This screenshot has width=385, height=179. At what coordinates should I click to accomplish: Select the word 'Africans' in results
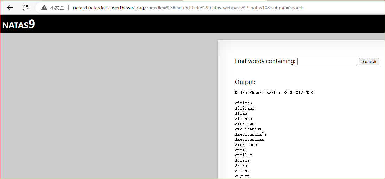click(244, 108)
